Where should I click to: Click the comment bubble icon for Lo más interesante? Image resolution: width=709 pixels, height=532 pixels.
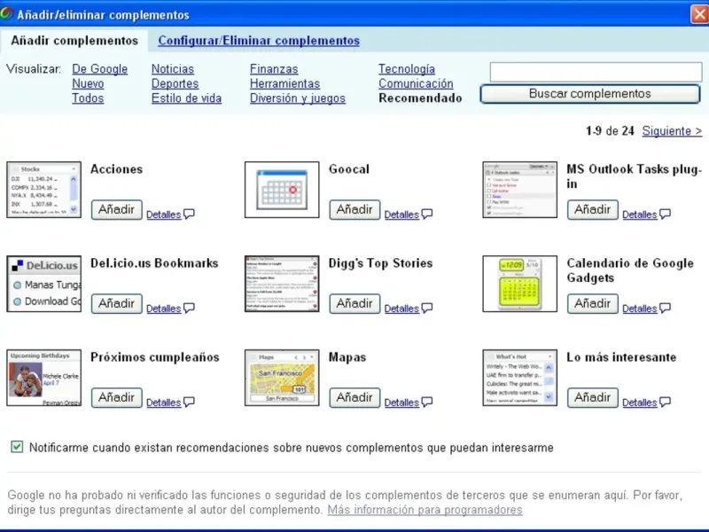(x=665, y=402)
